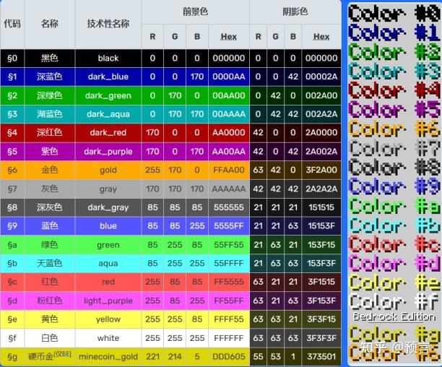Select the dark_aqua cell
This screenshot has height=367, width=442.
pyautogui.click(x=108, y=114)
